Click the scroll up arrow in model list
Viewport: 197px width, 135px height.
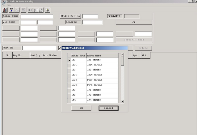pos(122,55)
